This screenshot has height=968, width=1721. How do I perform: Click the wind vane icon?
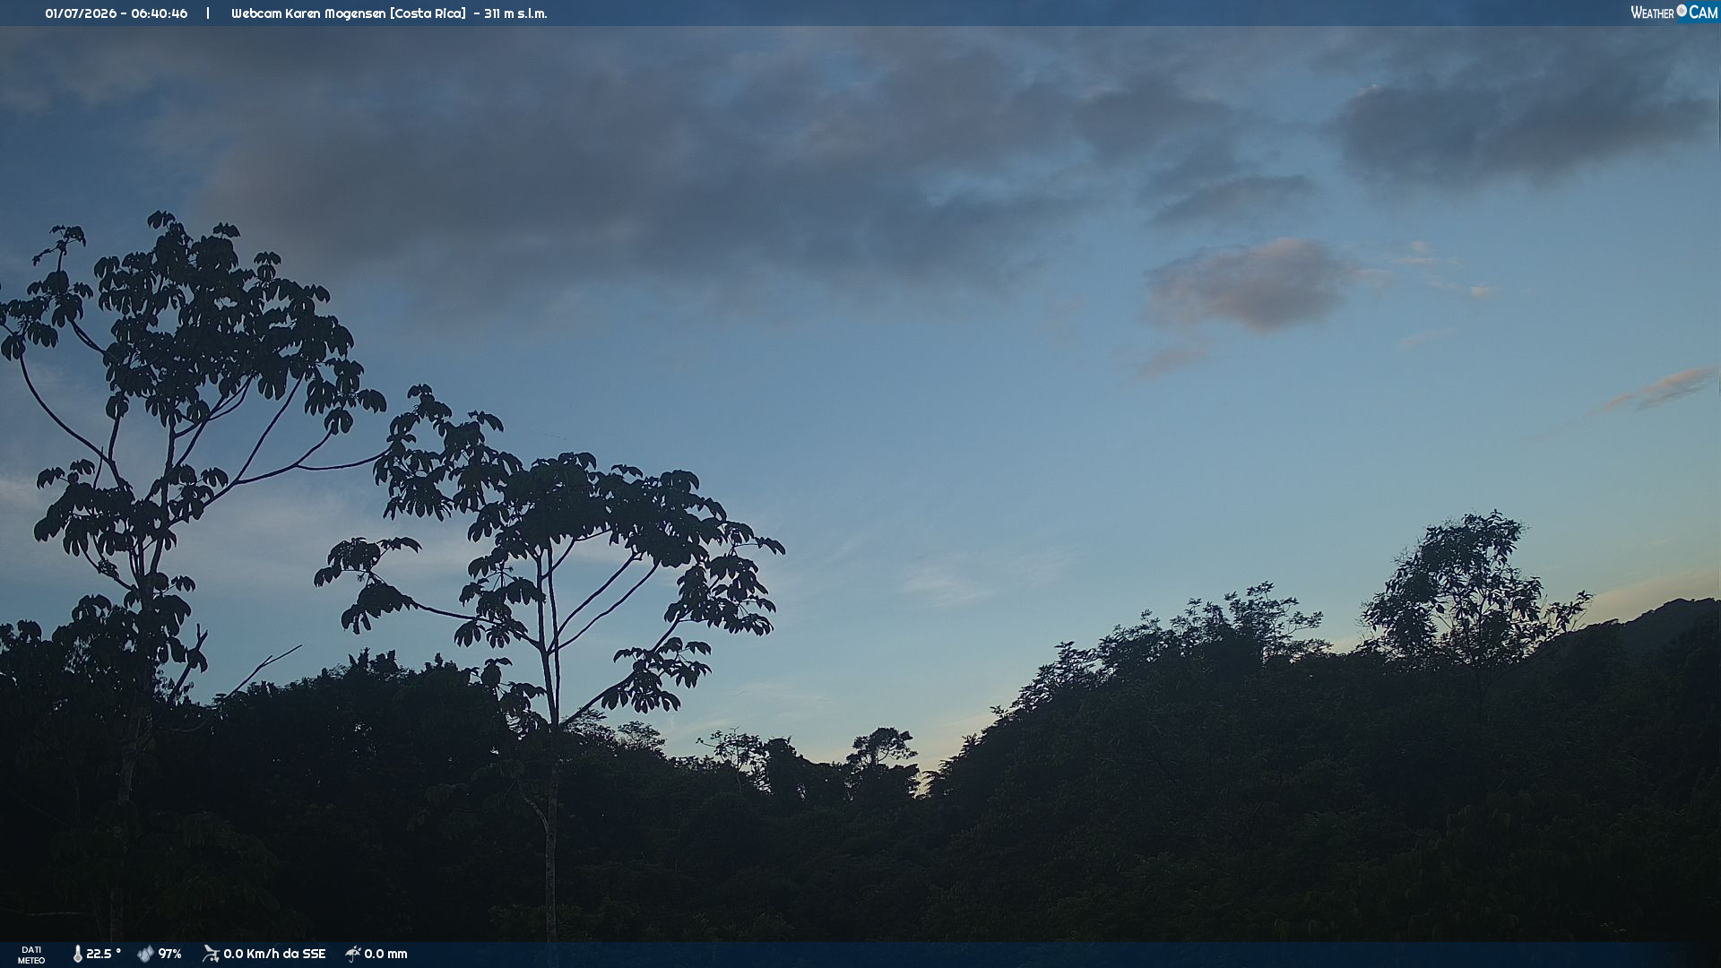211,955
